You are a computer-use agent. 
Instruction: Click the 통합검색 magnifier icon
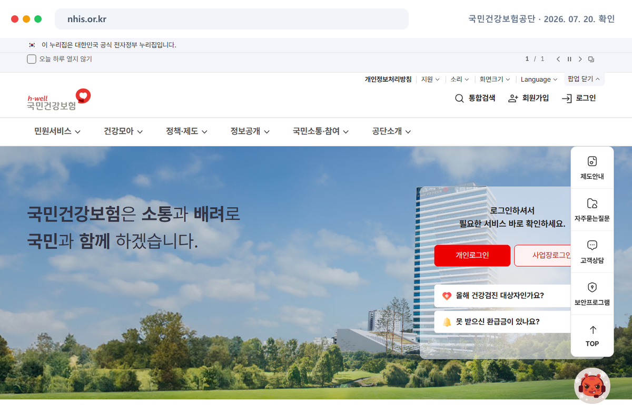[x=459, y=98]
